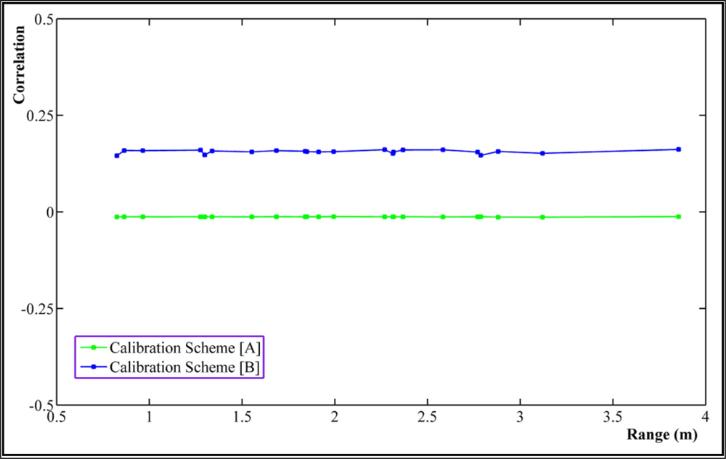This screenshot has height=459, width=726.
Task: Click the -0.25 tick label on y-axis
Action: [x=36, y=308]
